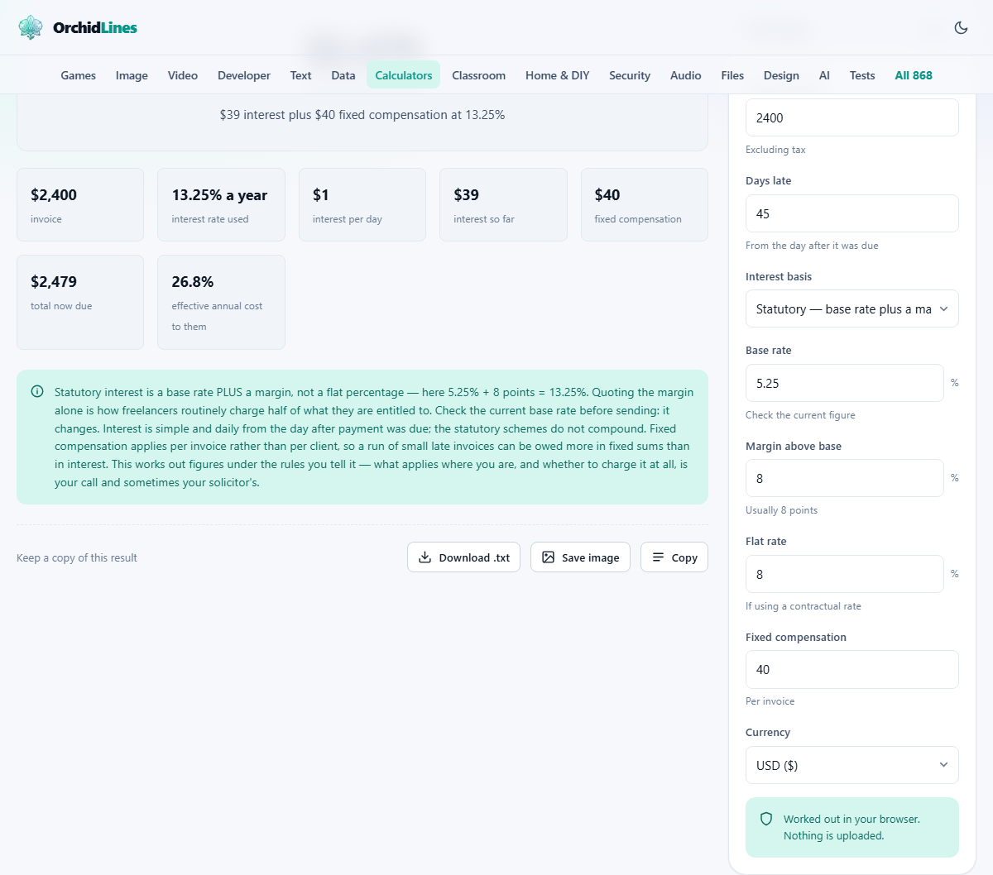This screenshot has height=875, width=993.
Task: Open the Image category
Action: 132,75
